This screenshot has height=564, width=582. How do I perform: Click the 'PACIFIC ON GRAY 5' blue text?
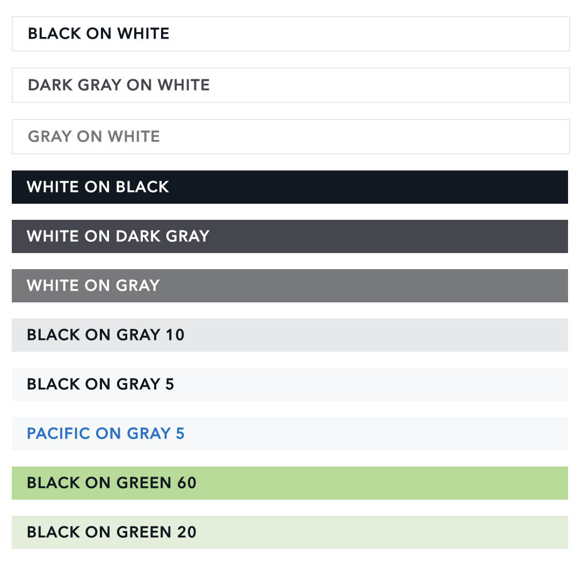[106, 434]
